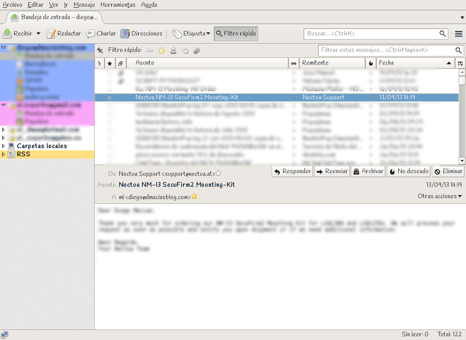Select the Noctua NM-I3 SecuFirm2 Mounting-Kit message
The width and height of the screenshot is (466, 340).
(276, 98)
